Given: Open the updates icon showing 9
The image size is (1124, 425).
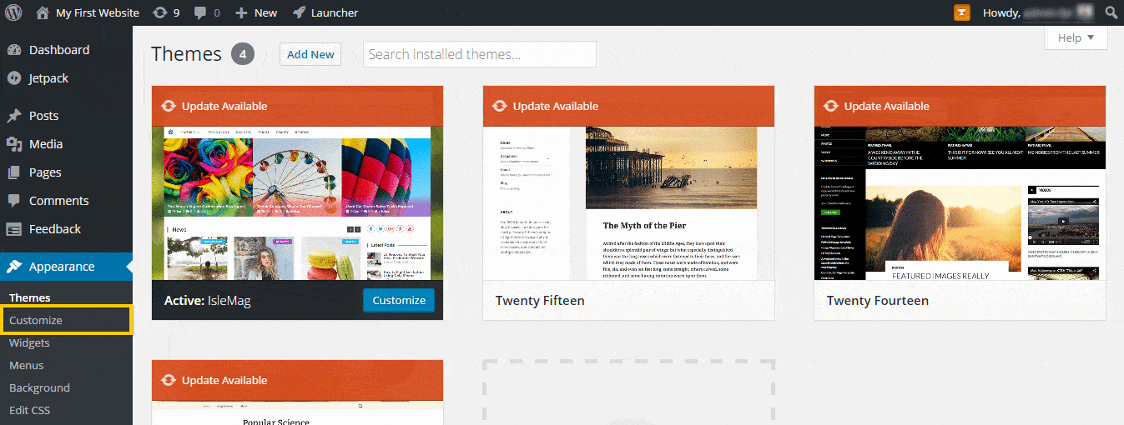Looking at the screenshot, I should click(x=160, y=12).
